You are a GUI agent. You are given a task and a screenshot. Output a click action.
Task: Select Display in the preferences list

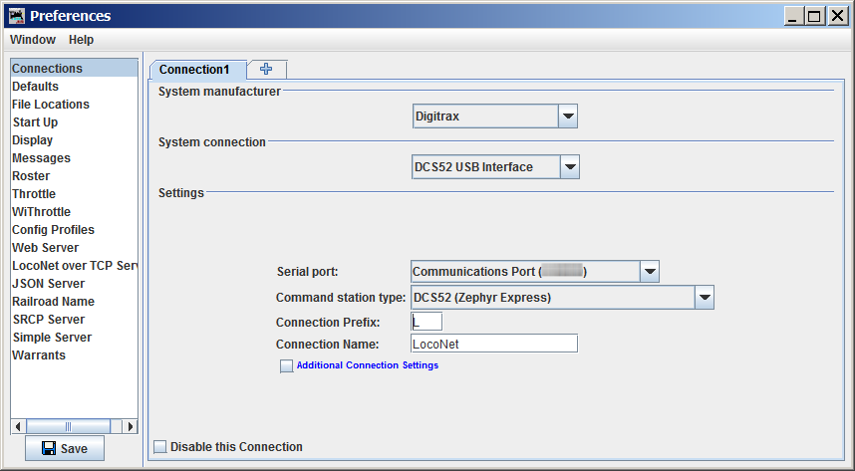pos(74,140)
